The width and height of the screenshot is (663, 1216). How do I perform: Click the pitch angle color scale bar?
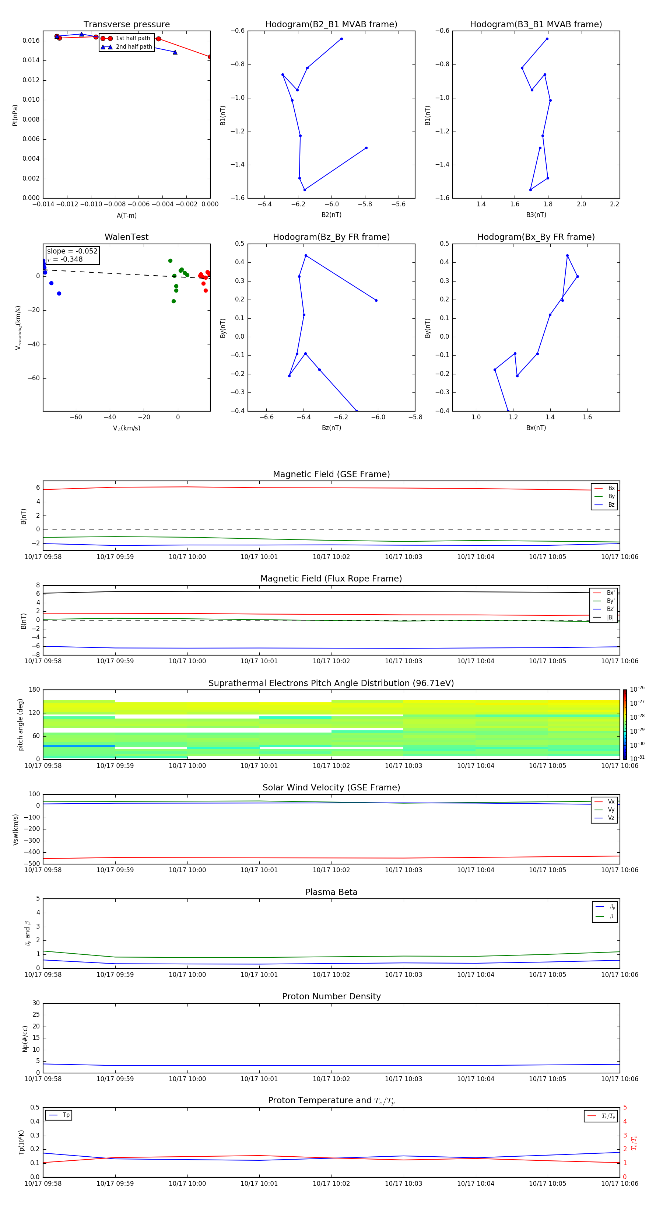point(625,724)
